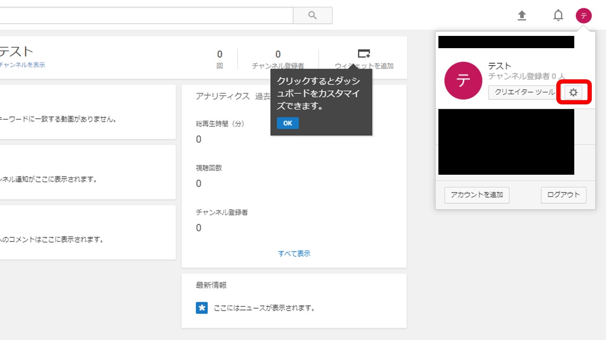This screenshot has height=340, width=606.
Task: Click the account avatar in top bar
Action: (x=584, y=16)
